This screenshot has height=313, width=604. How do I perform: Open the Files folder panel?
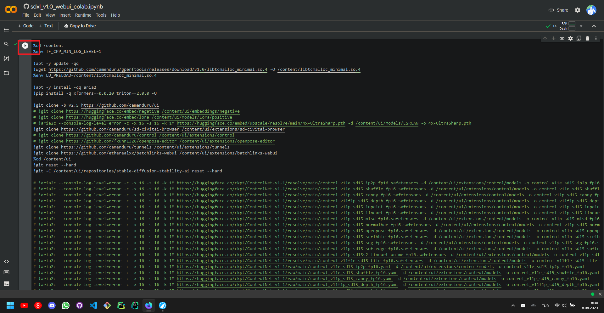coord(6,73)
